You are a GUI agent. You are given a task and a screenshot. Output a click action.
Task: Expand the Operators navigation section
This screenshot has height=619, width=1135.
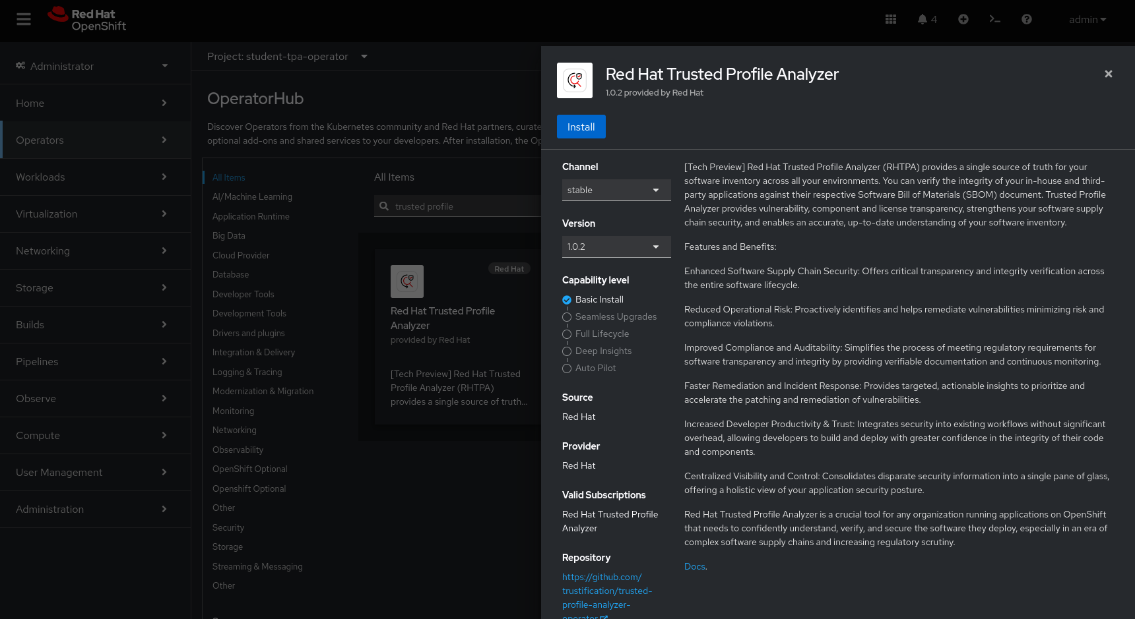point(92,140)
